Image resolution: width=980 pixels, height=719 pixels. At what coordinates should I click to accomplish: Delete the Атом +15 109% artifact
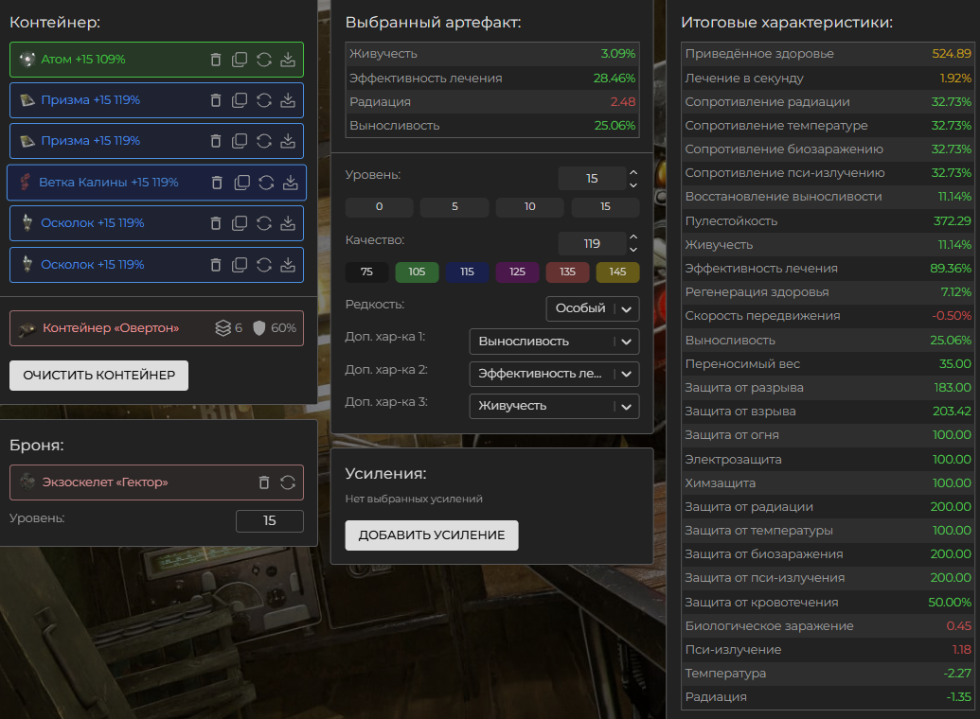(216, 60)
